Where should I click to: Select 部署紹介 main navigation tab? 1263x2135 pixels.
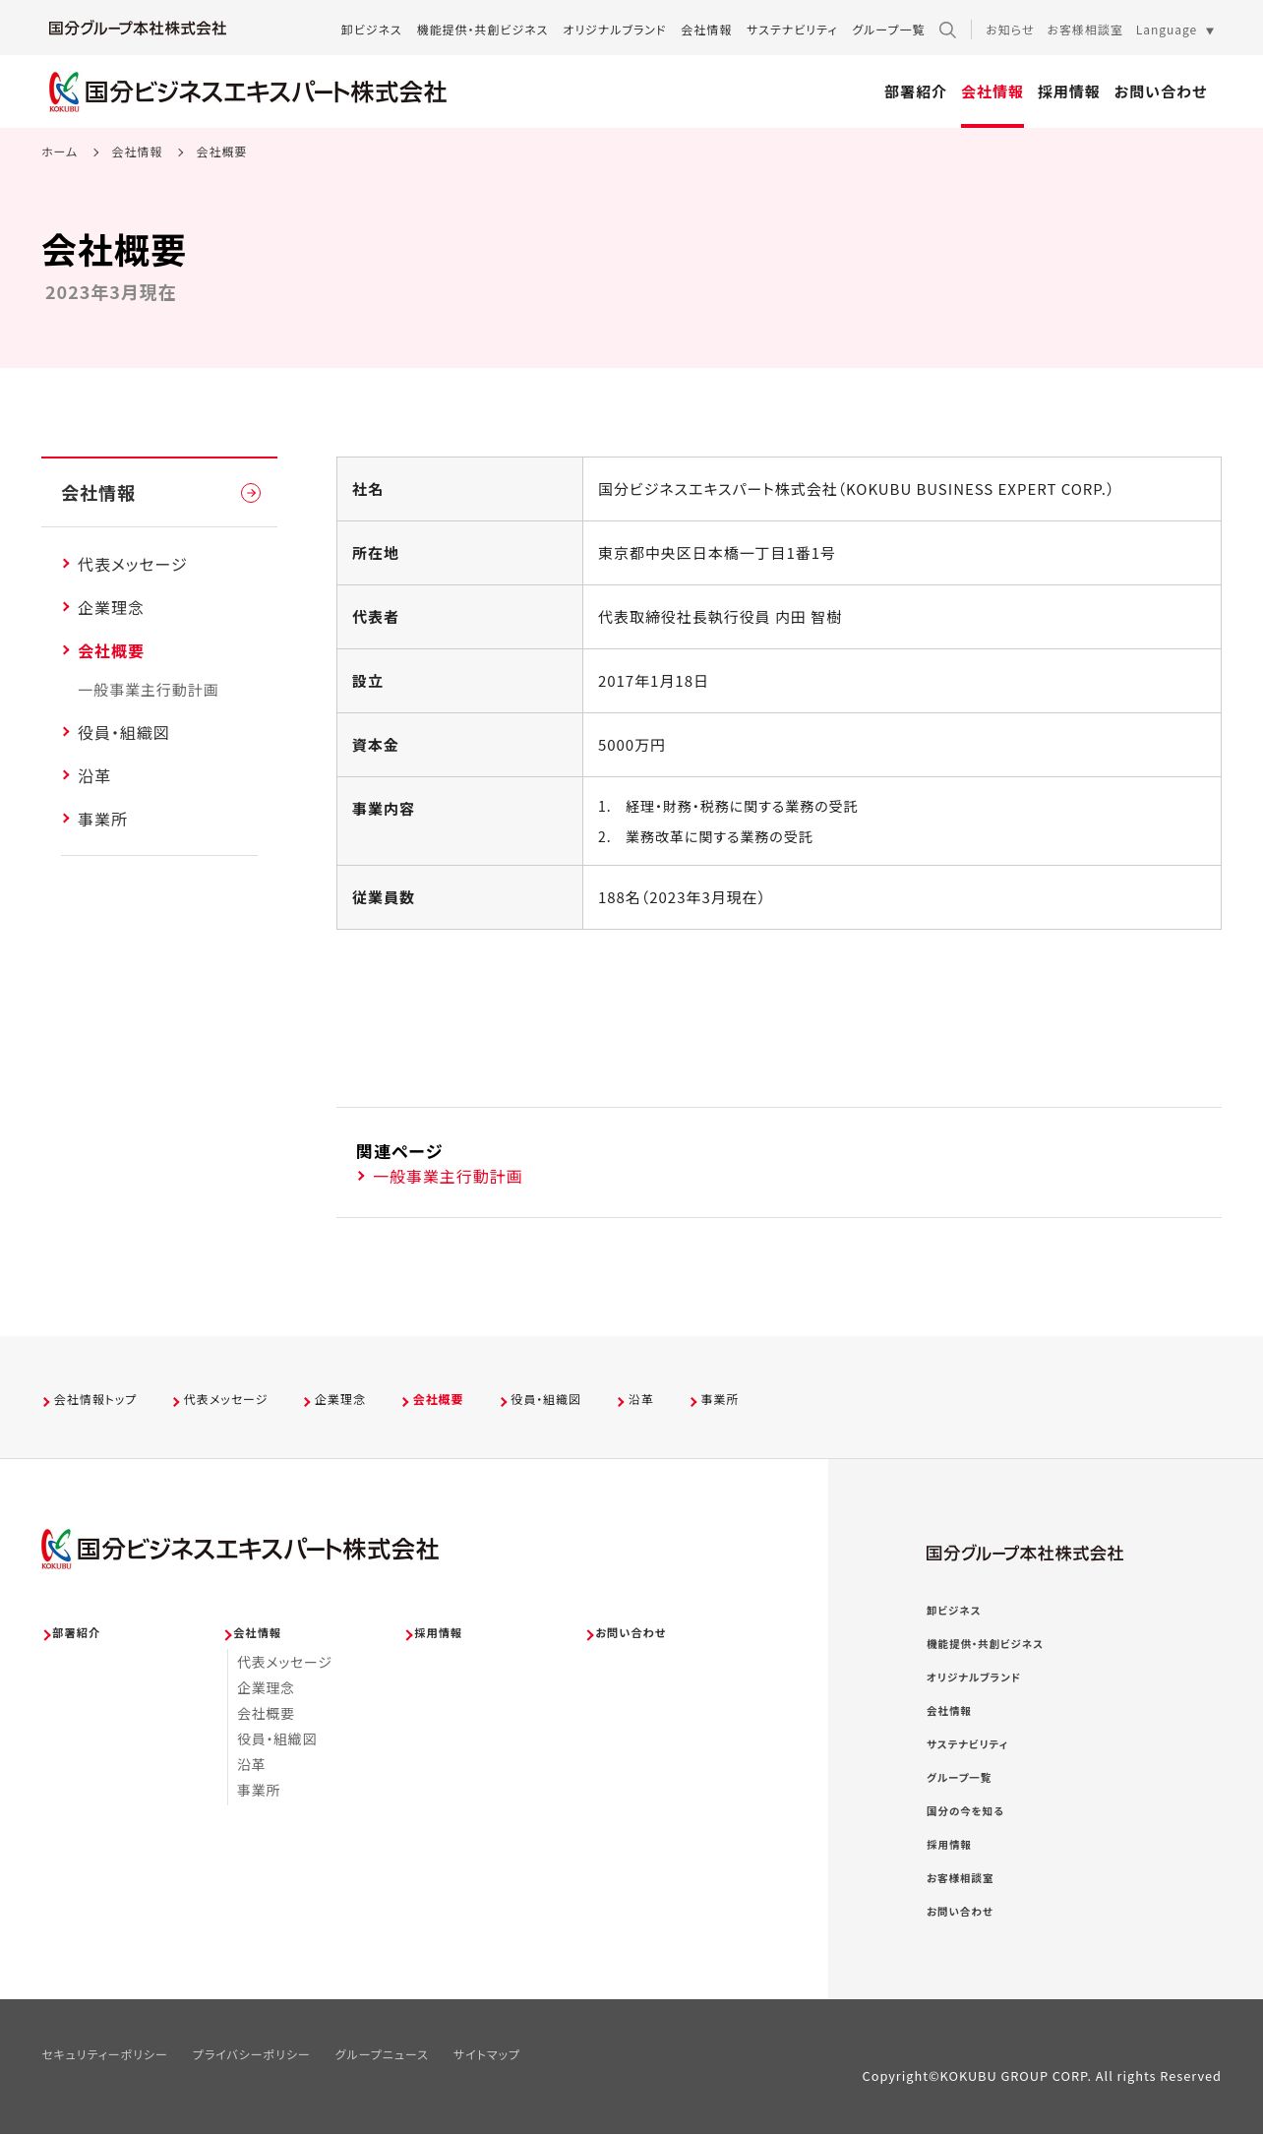(x=915, y=91)
